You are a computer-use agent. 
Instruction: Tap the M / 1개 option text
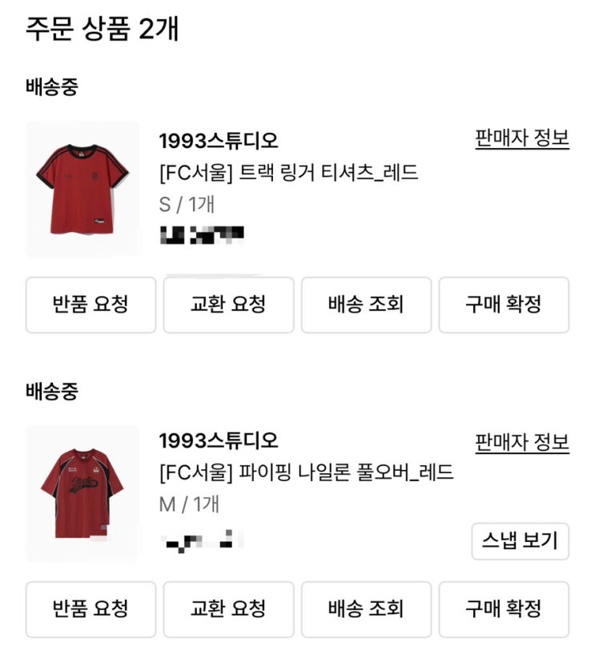pyautogui.click(x=190, y=504)
